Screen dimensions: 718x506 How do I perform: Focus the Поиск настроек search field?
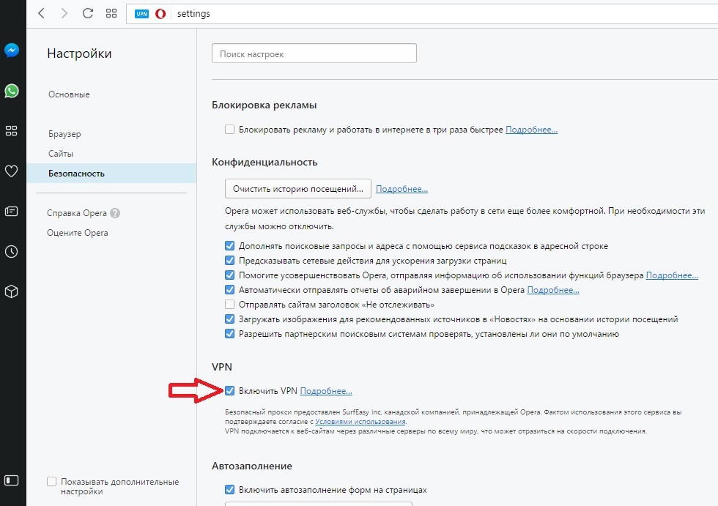(314, 53)
